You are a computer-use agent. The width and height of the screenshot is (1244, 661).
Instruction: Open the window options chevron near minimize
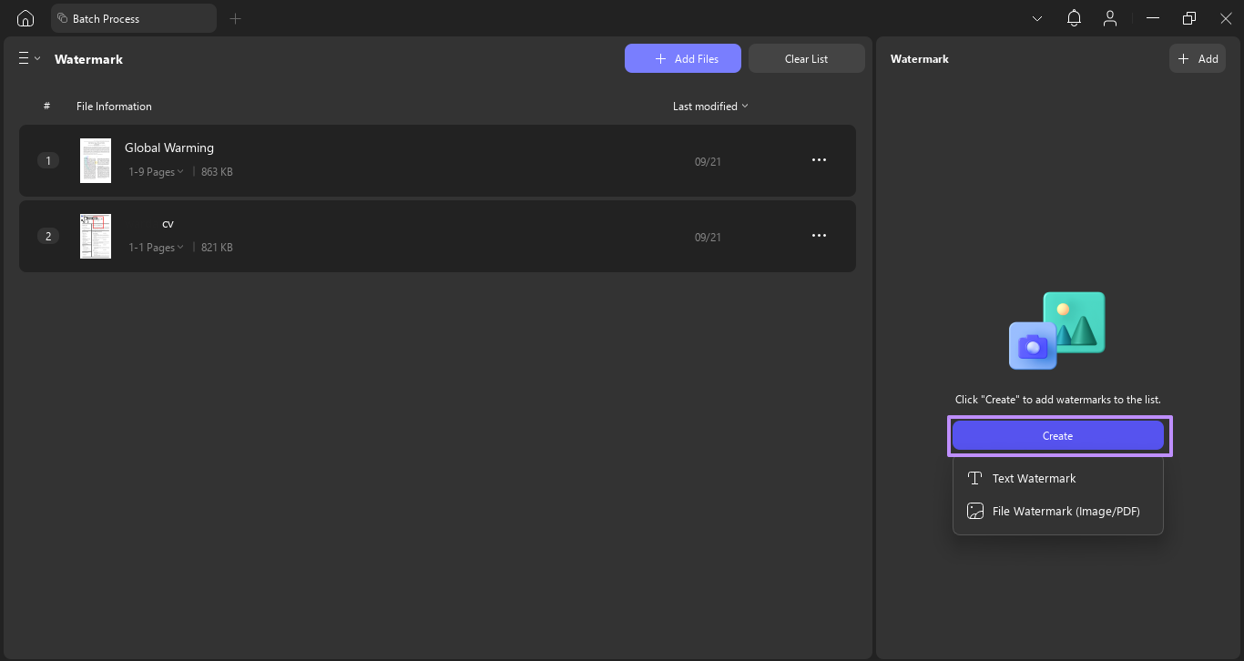(1036, 18)
